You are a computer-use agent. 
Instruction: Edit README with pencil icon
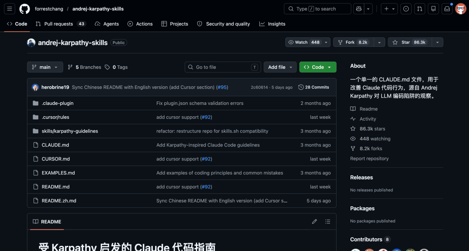[x=314, y=222]
